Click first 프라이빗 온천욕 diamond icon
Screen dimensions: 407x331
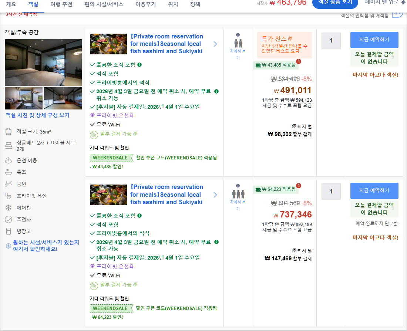pos(92,115)
